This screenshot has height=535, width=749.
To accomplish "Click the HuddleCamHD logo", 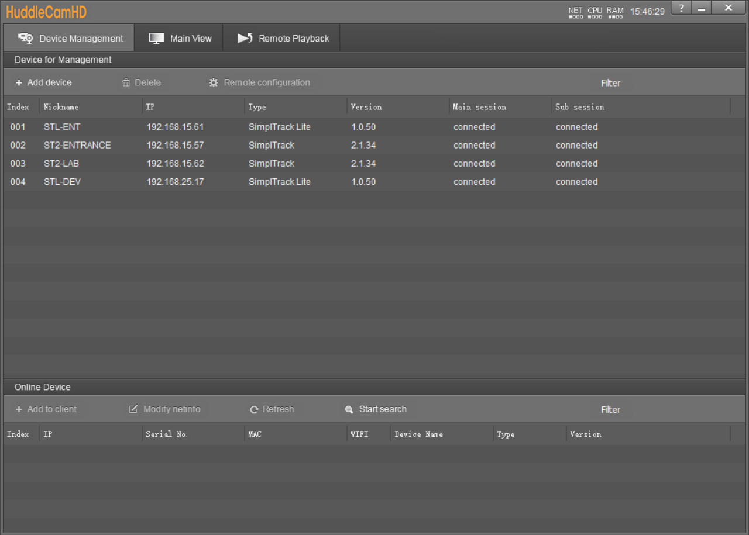I will point(46,12).
